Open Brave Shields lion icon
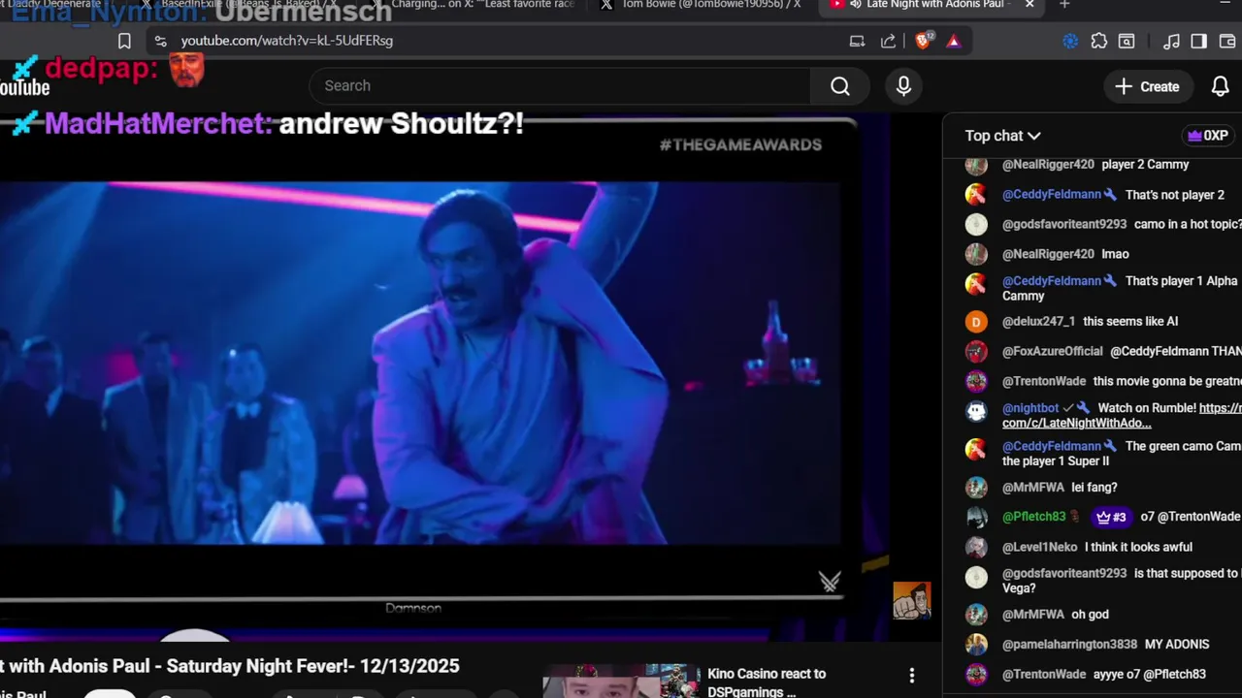The width and height of the screenshot is (1242, 698). [x=924, y=41]
